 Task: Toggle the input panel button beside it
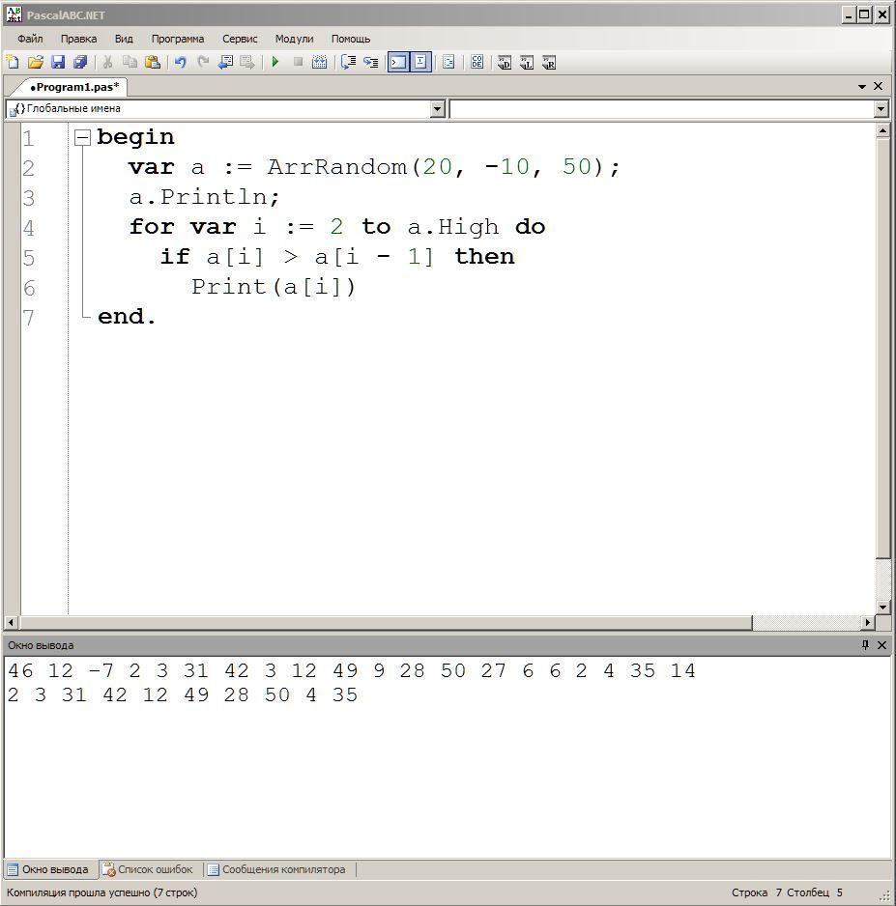(x=420, y=62)
